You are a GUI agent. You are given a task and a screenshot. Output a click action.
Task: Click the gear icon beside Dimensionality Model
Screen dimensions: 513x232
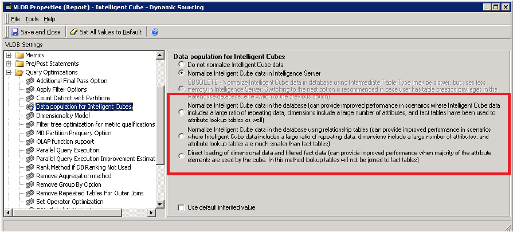coord(30,115)
